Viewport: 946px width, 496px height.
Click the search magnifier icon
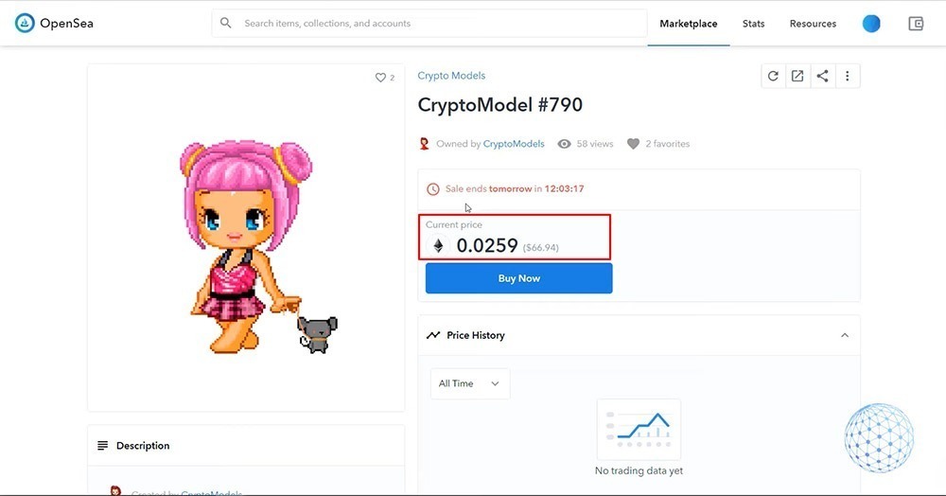click(x=226, y=24)
